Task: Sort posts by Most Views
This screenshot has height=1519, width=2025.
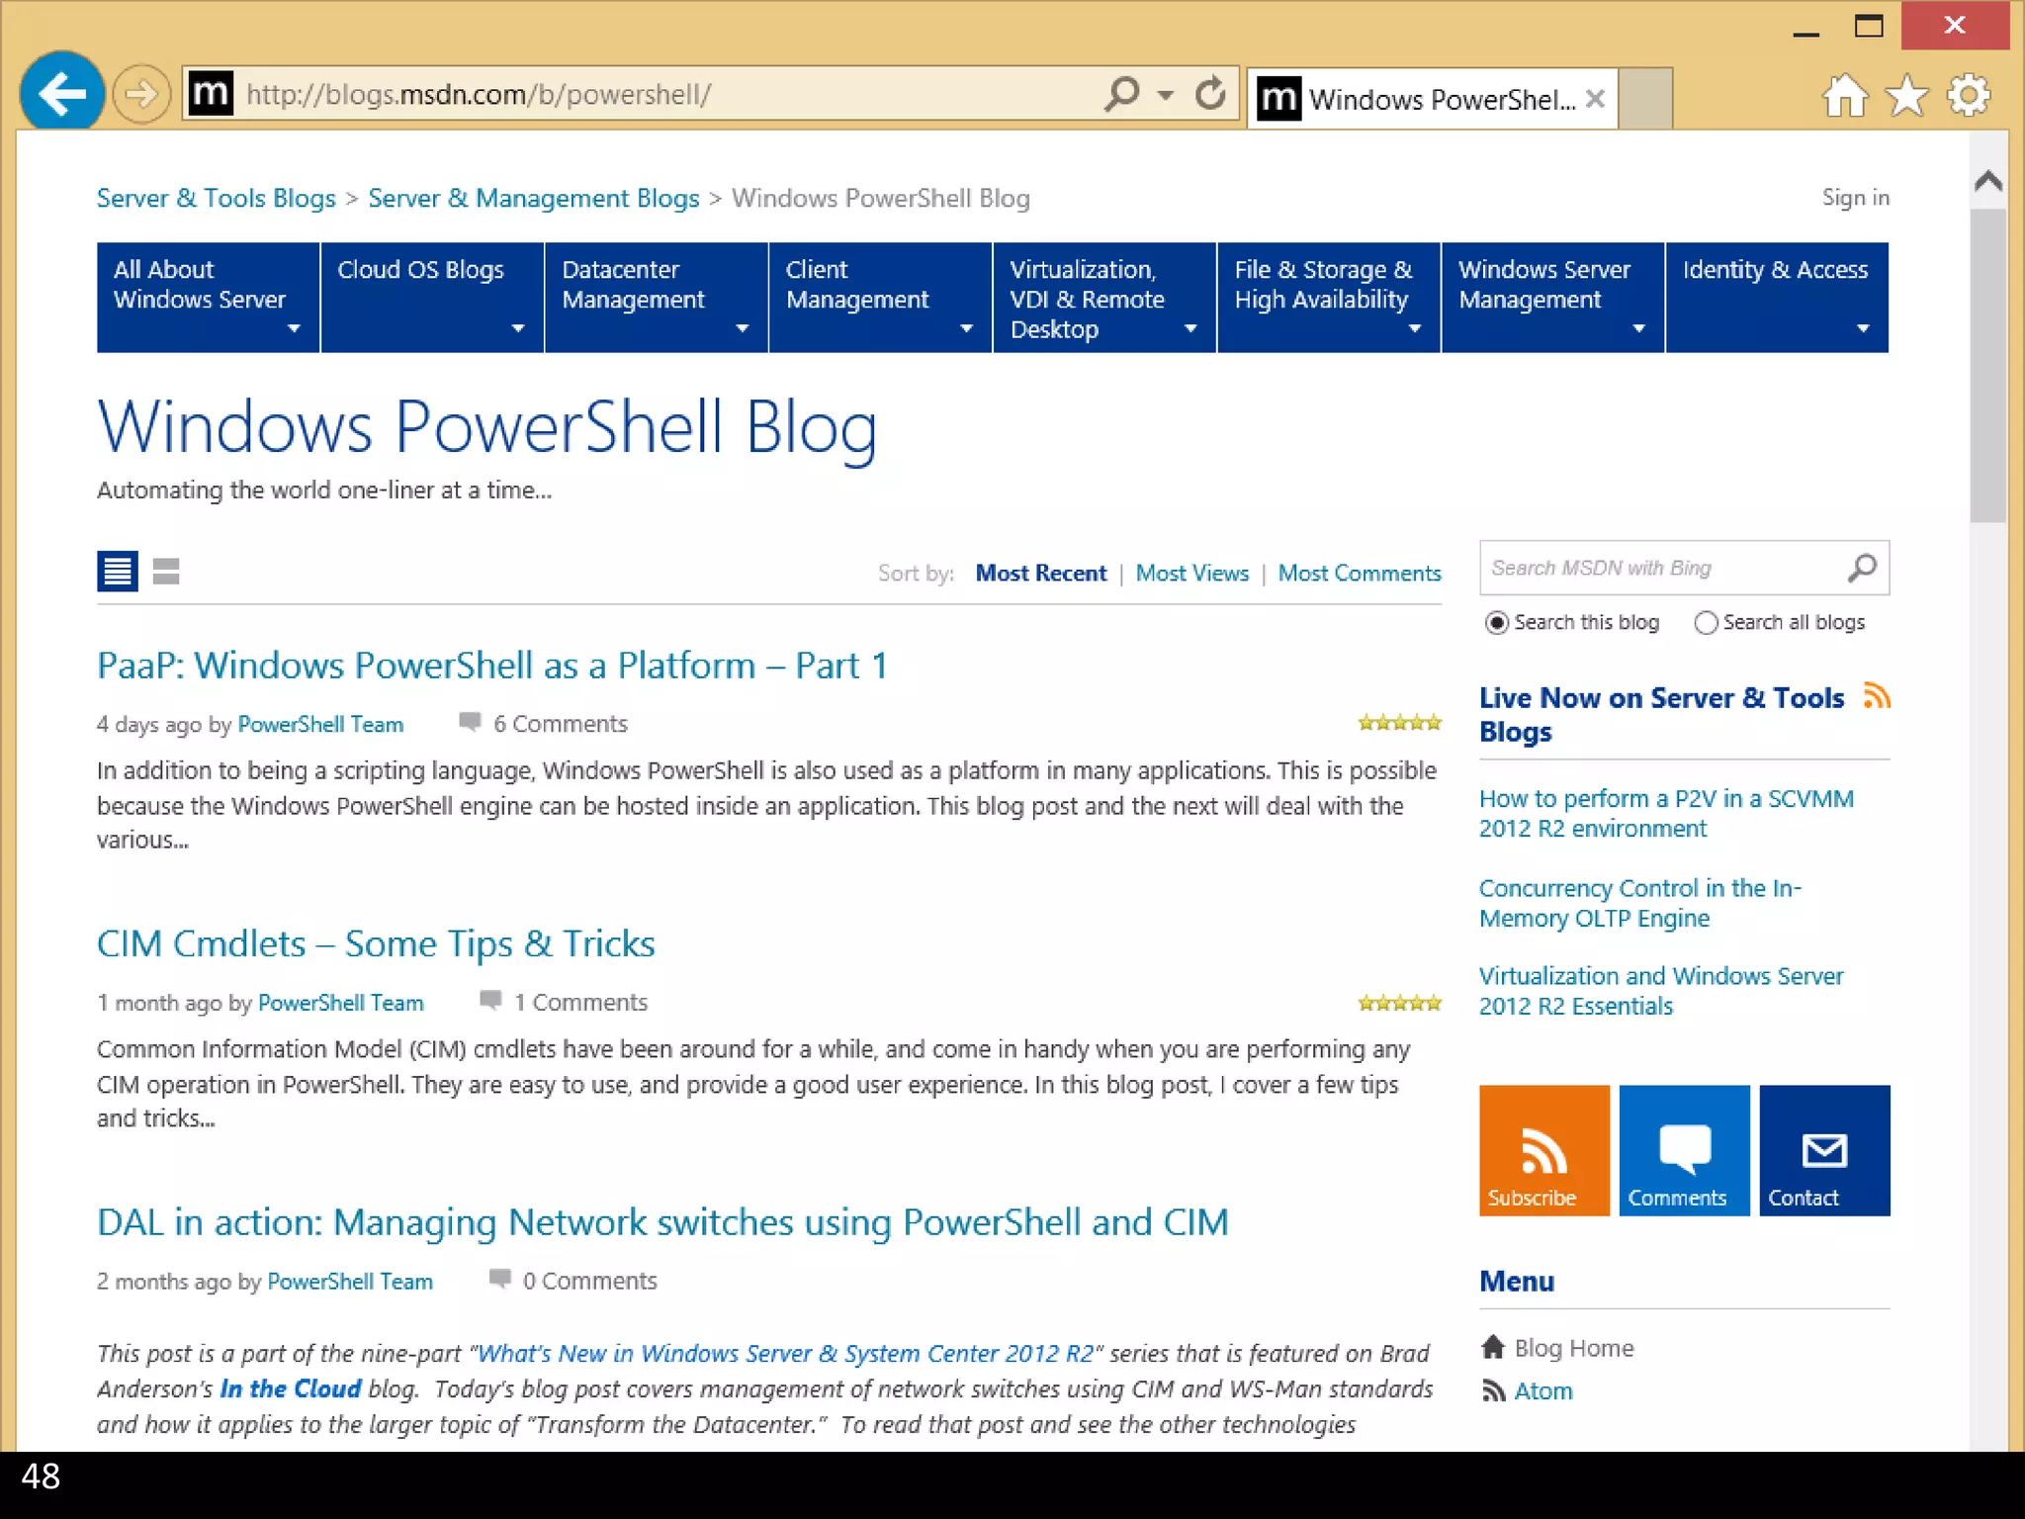Action: coord(1191,574)
